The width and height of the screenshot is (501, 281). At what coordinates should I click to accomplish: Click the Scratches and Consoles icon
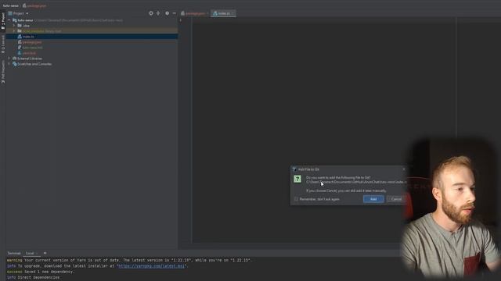pos(14,64)
